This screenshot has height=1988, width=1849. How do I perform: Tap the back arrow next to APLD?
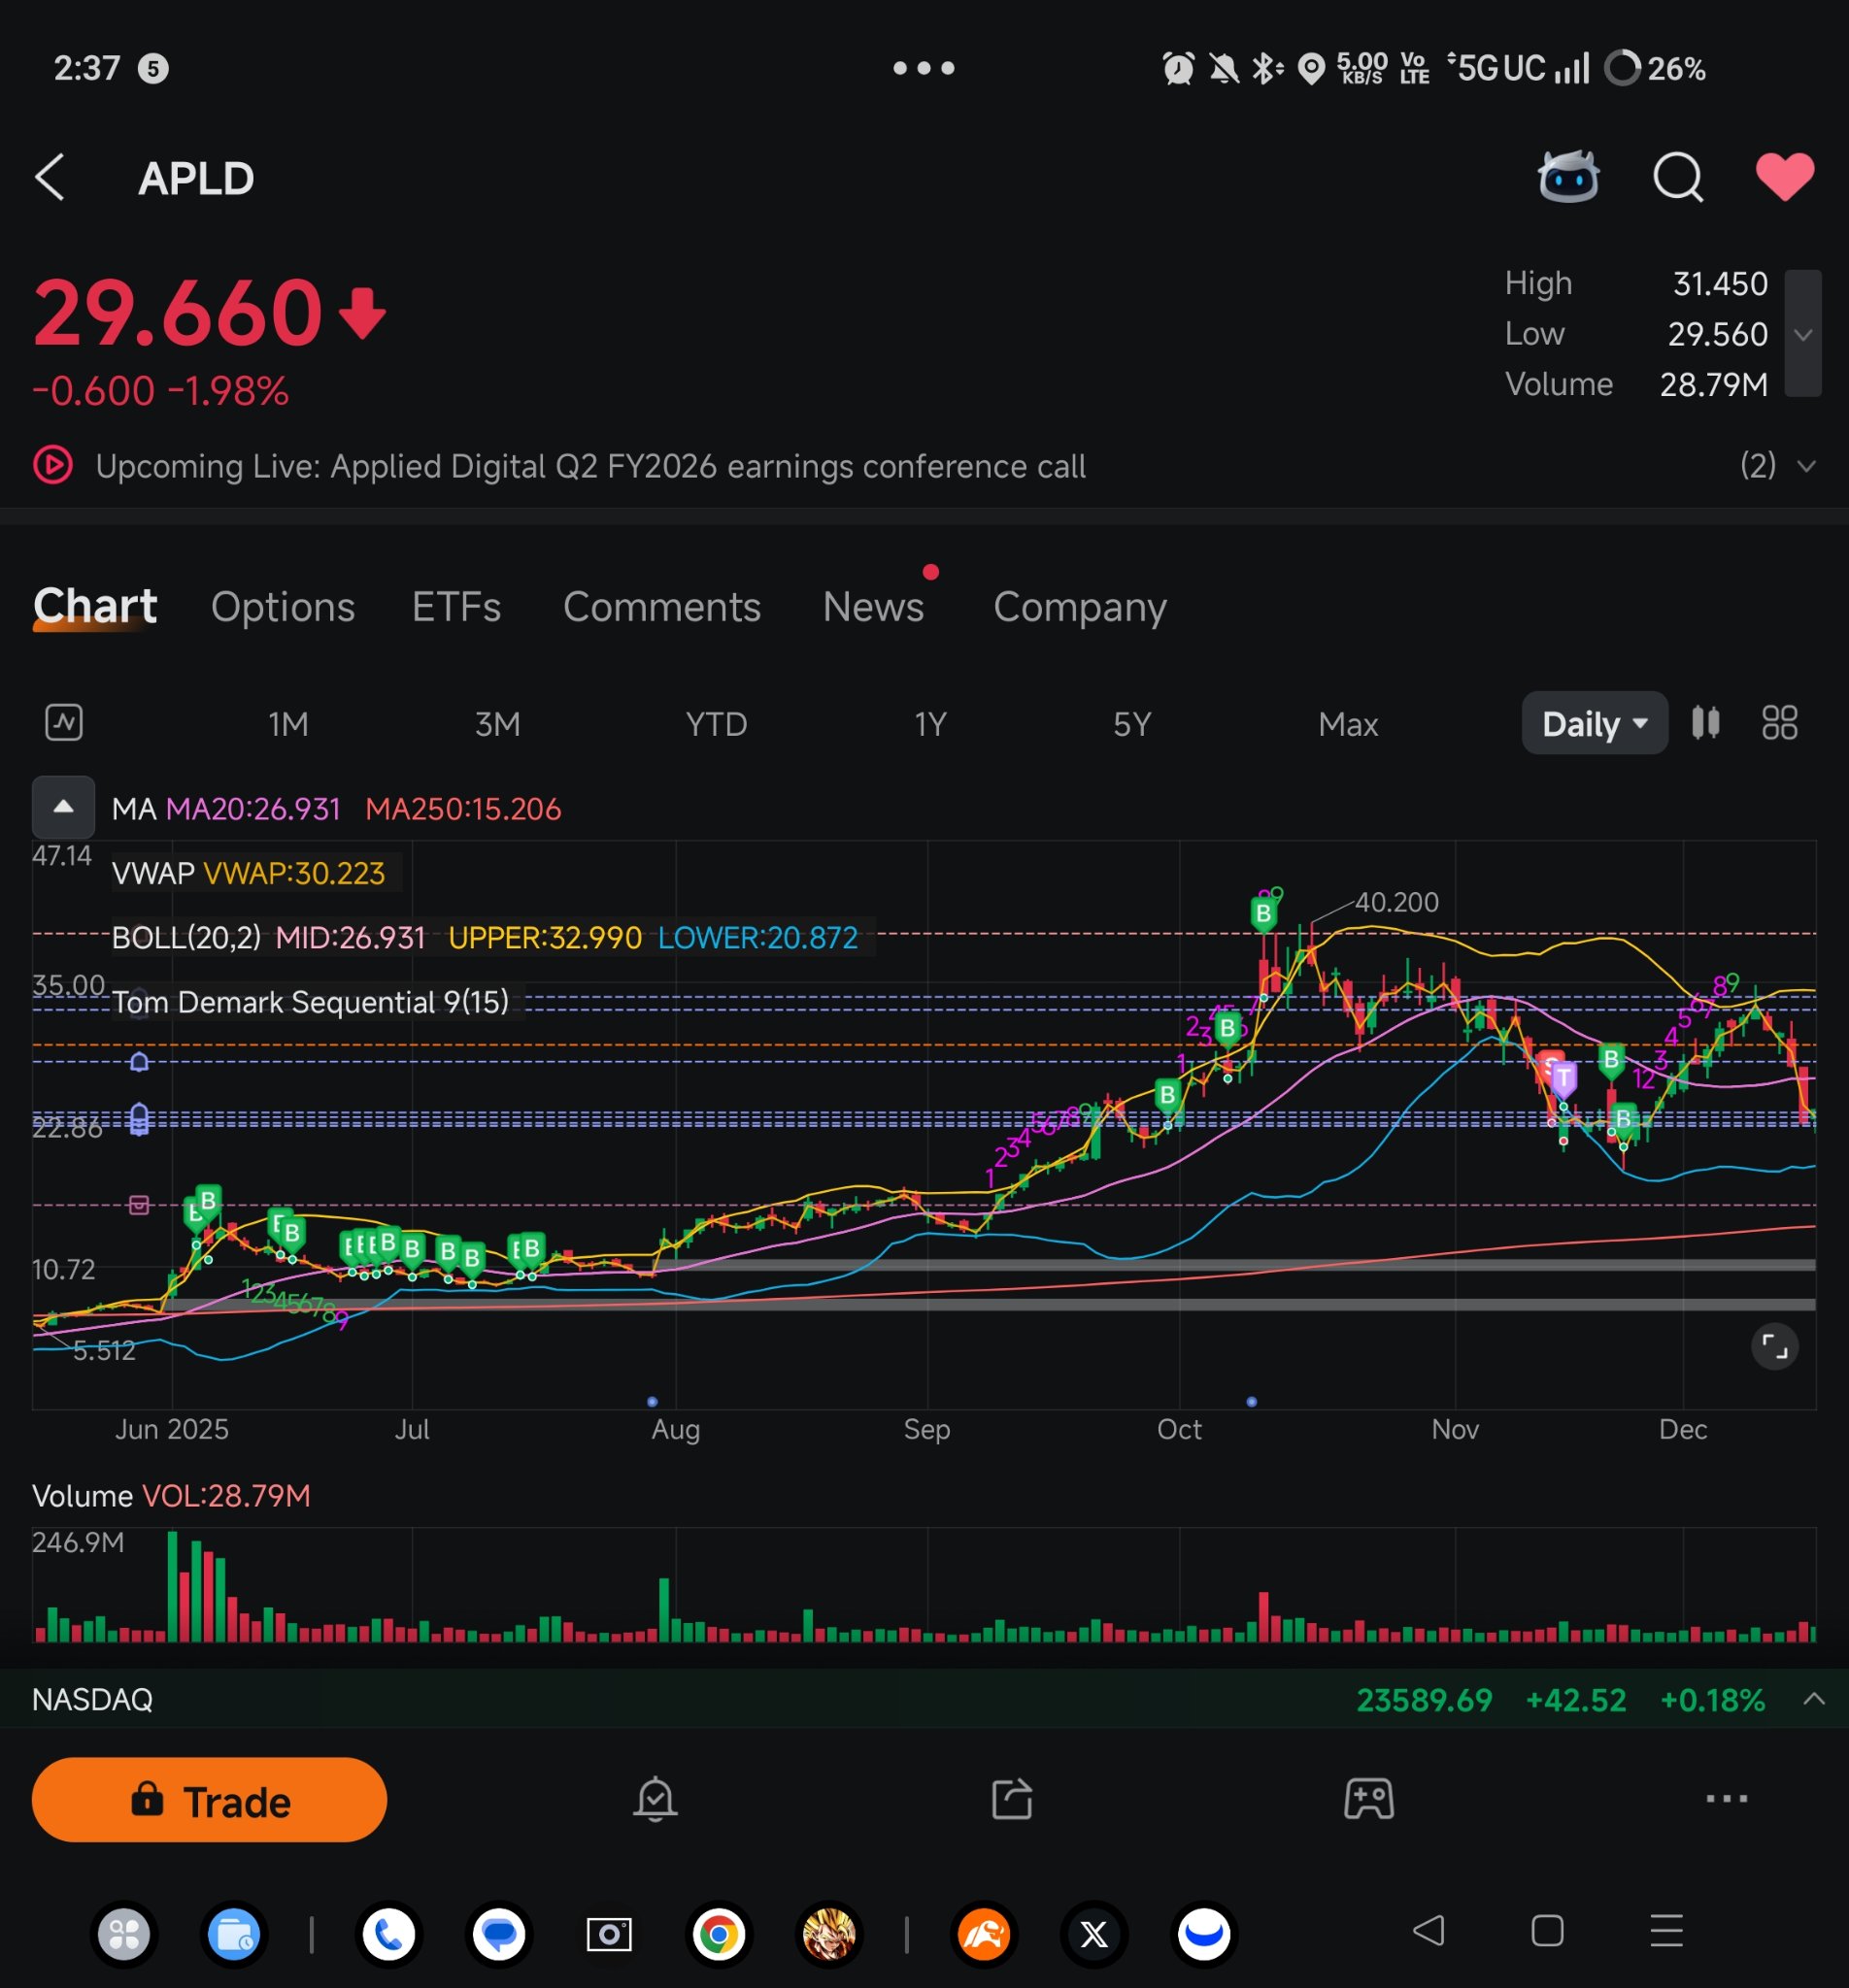click(x=50, y=178)
